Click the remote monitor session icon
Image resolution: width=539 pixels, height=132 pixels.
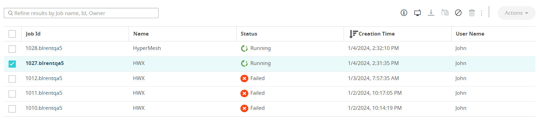[x=418, y=13]
